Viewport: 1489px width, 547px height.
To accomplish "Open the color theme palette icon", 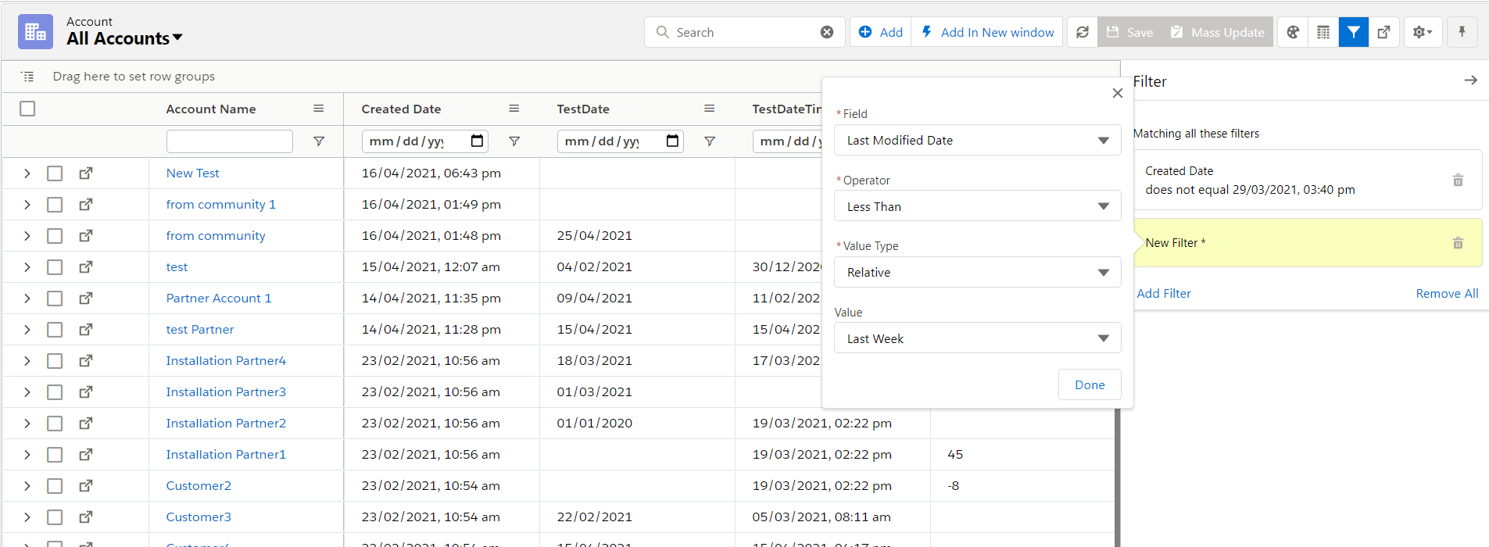I will (x=1293, y=32).
